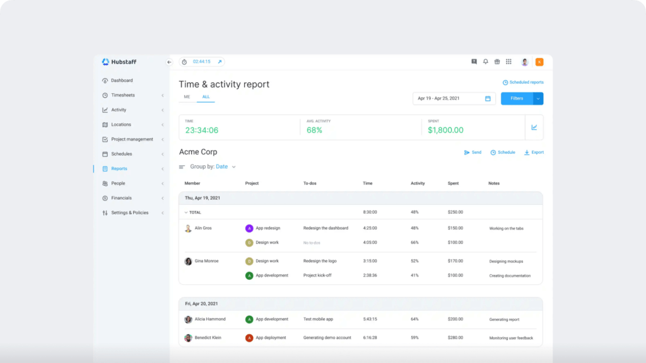Export the Acme Corp report

[533, 152]
